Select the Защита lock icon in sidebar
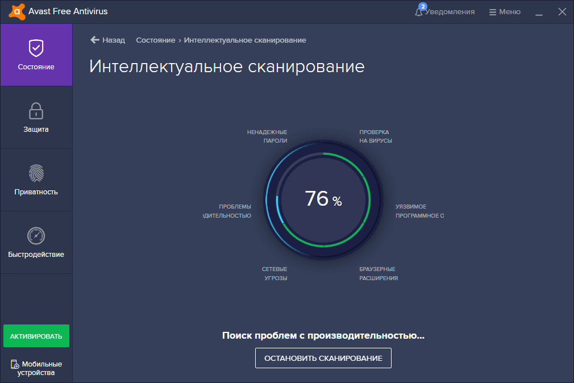The image size is (574, 383). [x=36, y=111]
